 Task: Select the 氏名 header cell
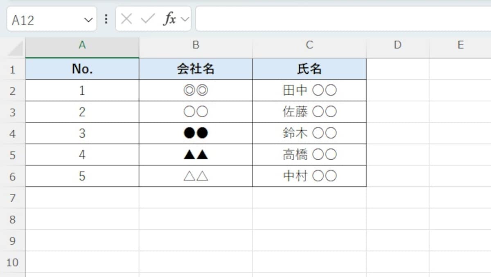click(x=309, y=69)
